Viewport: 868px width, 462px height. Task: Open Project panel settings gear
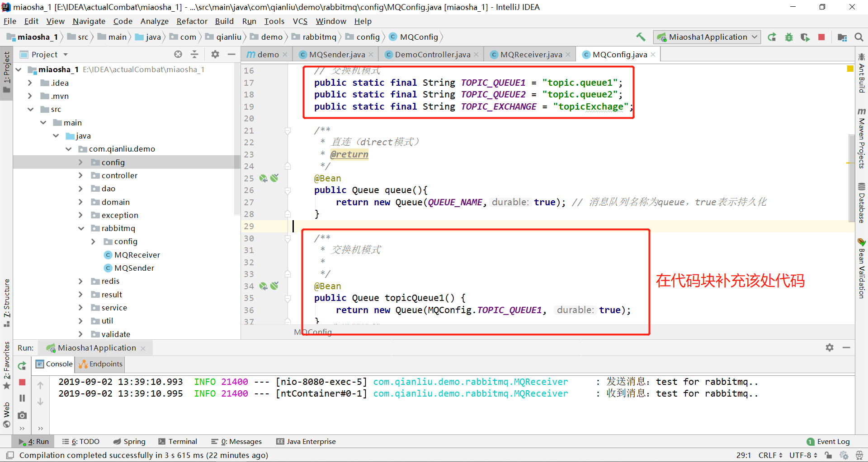coord(215,54)
